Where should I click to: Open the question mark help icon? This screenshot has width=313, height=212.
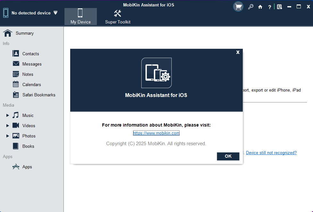click(269, 7)
